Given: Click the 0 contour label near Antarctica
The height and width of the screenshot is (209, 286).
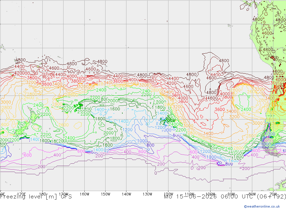Looking at the screenshot, I should (x=156, y=173).
